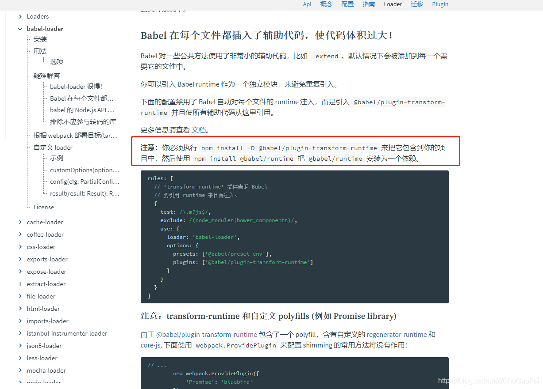Go to 示例 sidebar subsection
Screen dimensions: 543x389
pos(57,158)
